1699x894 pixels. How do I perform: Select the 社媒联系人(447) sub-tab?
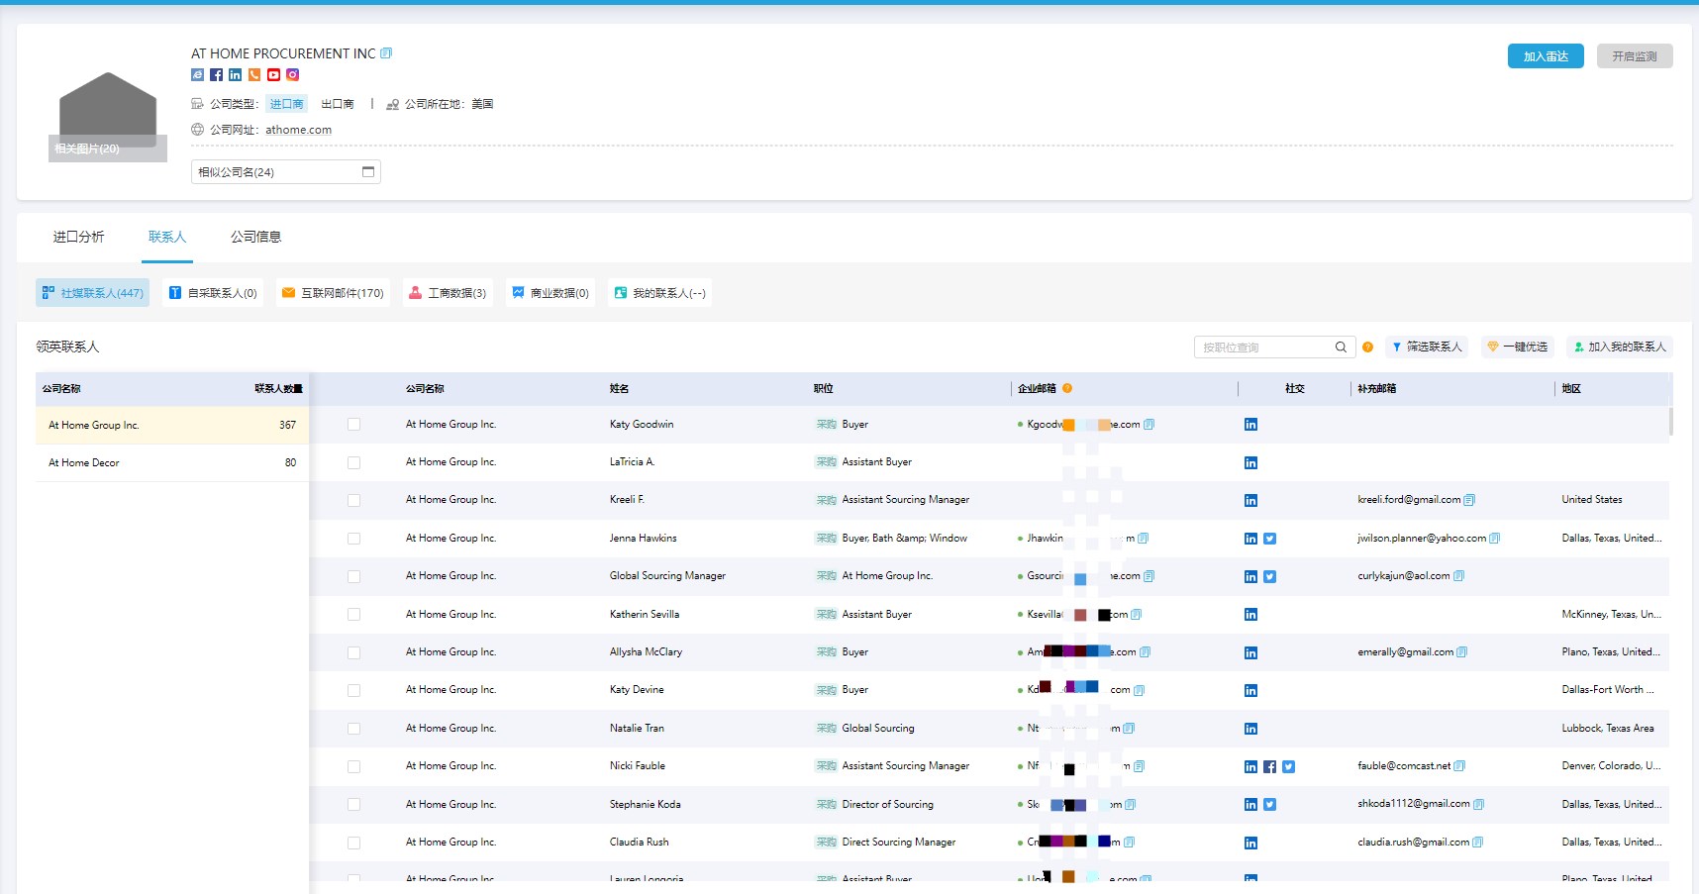pos(92,293)
